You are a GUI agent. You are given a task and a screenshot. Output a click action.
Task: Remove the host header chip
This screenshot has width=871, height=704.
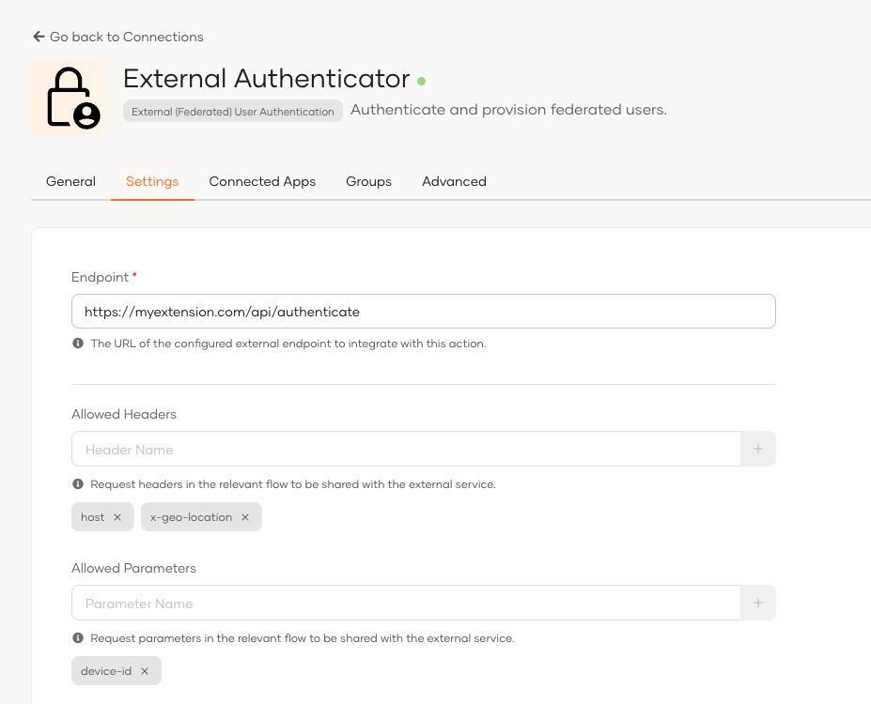point(118,516)
